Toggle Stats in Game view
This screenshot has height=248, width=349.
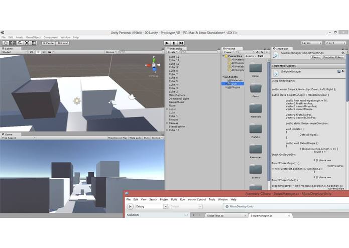click(147, 138)
